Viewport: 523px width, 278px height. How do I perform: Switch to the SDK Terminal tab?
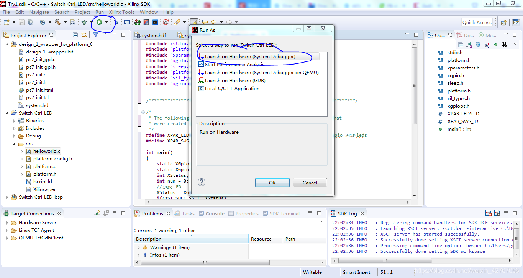point(281,213)
